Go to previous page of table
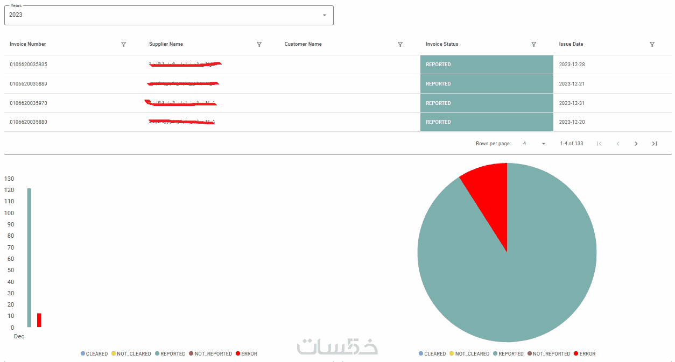The image size is (675, 362). (x=618, y=144)
